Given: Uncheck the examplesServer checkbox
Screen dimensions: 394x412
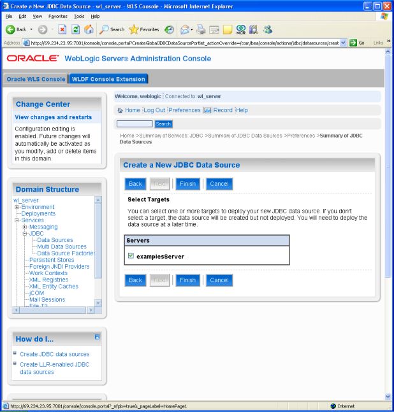Looking at the screenshot, I should [x=131, y=256].
